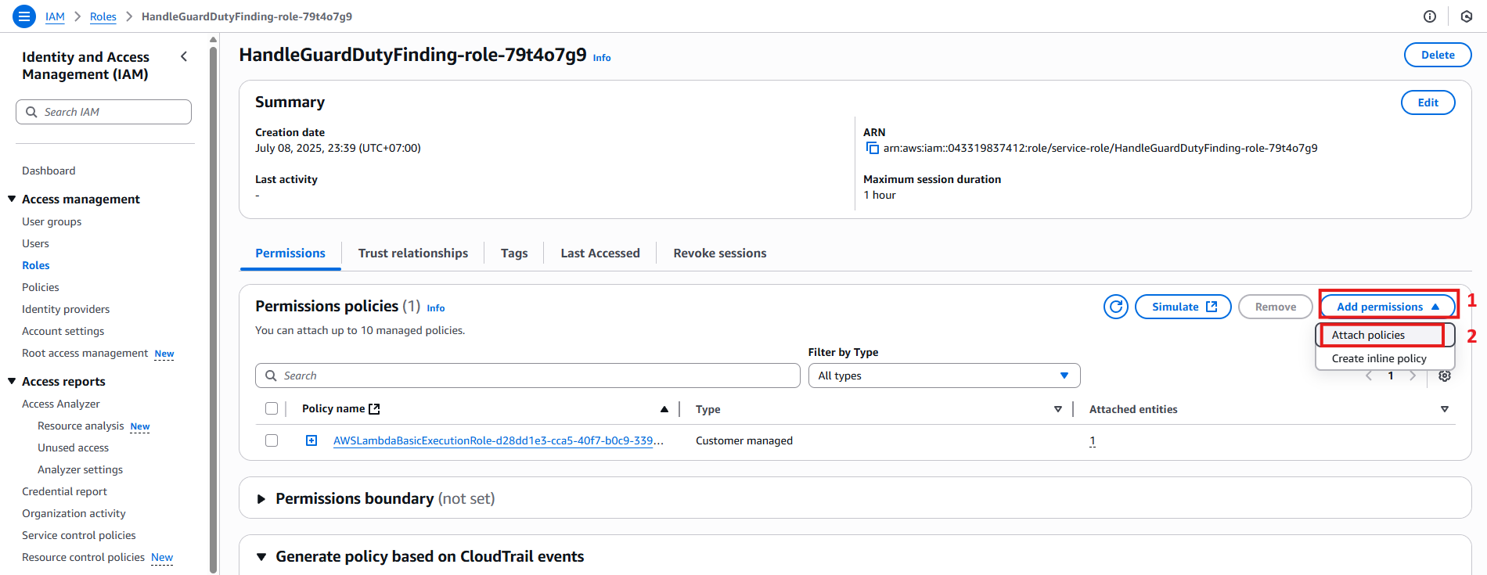Image resolution: width=1487 pixels, height=575 pixels.
Task: Open Resource control policies in the sidebar
Action: click(x=83, y=557)
